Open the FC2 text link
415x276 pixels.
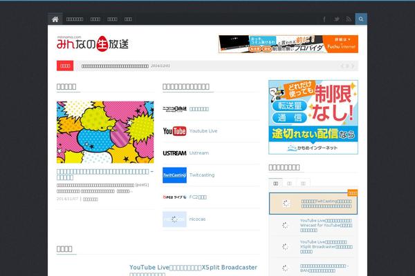198,197
